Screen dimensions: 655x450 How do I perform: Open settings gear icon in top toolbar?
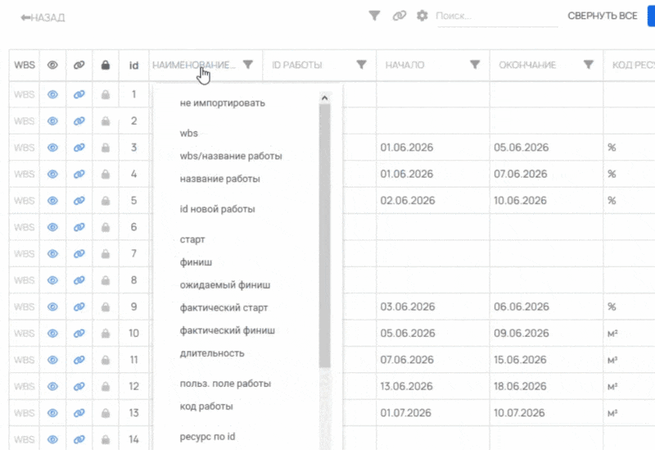coord(422,16)
